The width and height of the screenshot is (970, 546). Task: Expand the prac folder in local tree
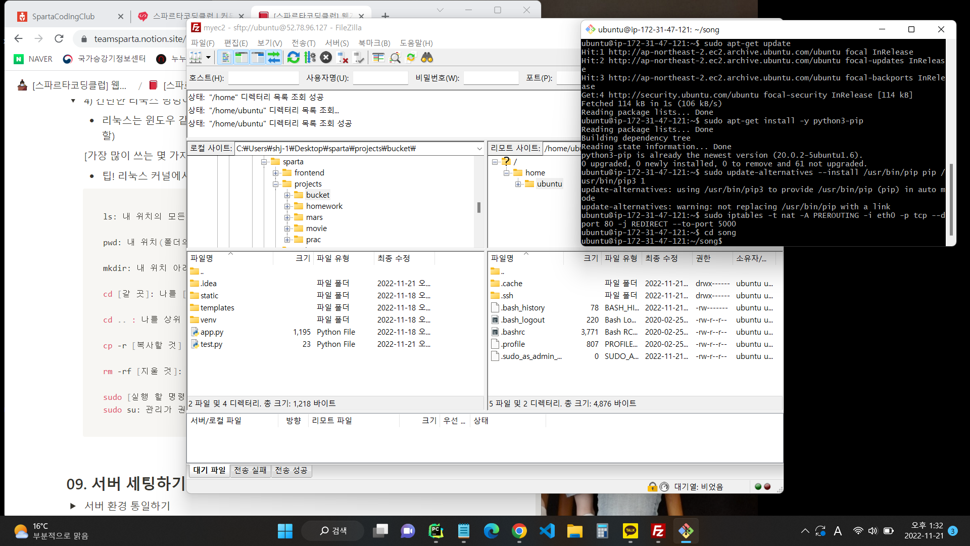coord(287,240)
